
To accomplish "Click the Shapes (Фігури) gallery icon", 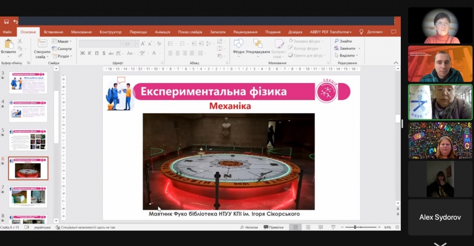I will click(238, 43).
